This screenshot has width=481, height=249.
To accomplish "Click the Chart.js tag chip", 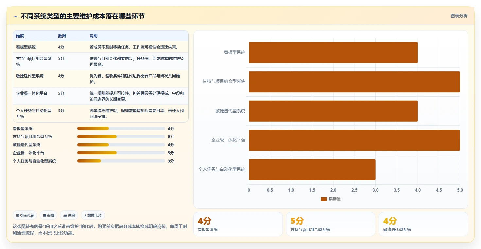I will (25, 215).
